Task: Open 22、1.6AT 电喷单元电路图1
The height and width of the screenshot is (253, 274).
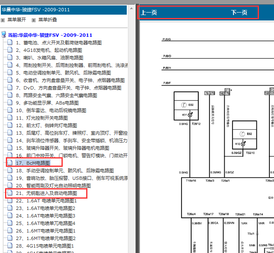Action: tap(46, 201)
